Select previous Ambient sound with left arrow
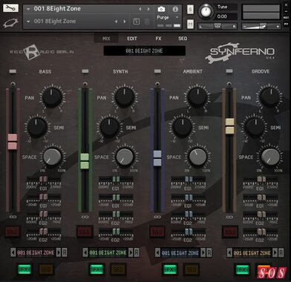291x282 pixels. 157,253
